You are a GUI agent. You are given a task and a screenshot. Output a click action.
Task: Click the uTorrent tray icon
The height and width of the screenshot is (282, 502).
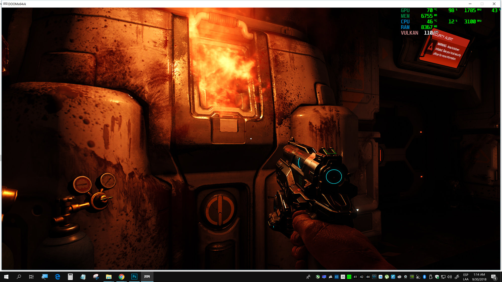coord(387,277)
